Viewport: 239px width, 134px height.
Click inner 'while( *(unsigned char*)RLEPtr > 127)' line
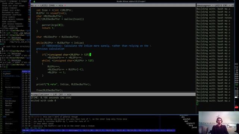[68, 61]
